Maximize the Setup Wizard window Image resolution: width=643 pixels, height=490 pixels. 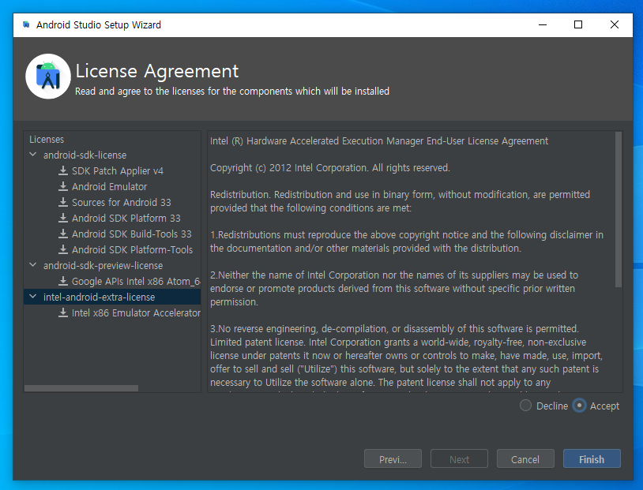(x=578, y=24)
